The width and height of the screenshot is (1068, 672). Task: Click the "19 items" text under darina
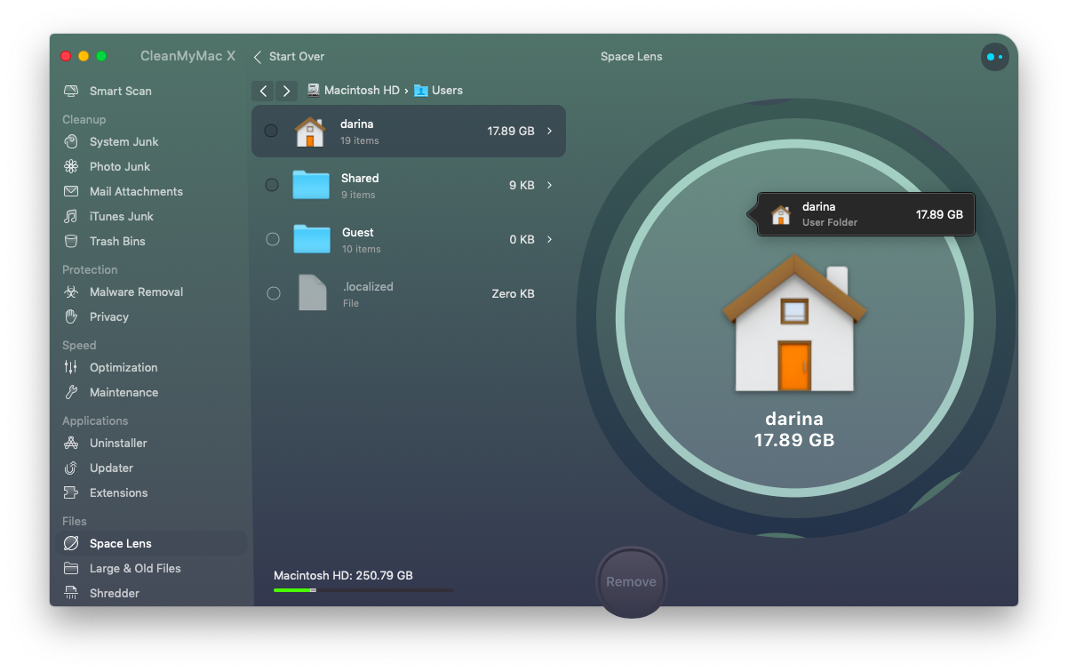[360, 140]
